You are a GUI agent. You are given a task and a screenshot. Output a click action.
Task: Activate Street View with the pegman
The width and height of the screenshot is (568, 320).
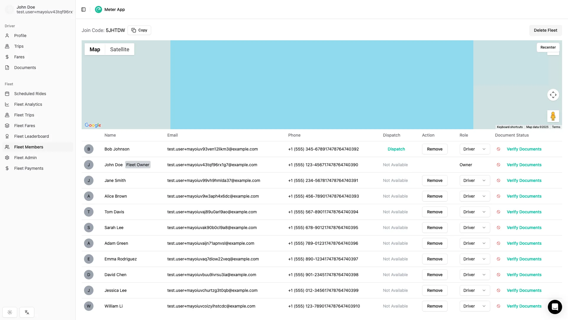[x=553, y=116]
